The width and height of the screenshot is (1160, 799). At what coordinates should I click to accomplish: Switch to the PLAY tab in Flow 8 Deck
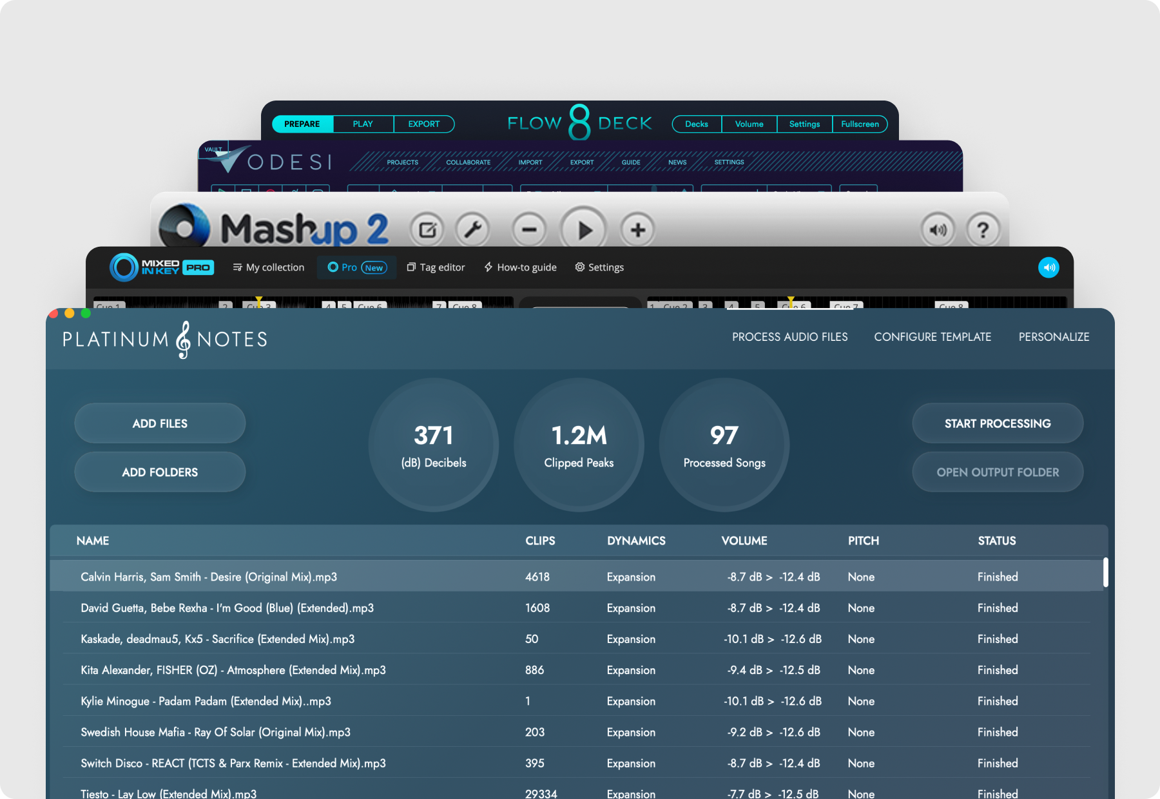[363, 124]
